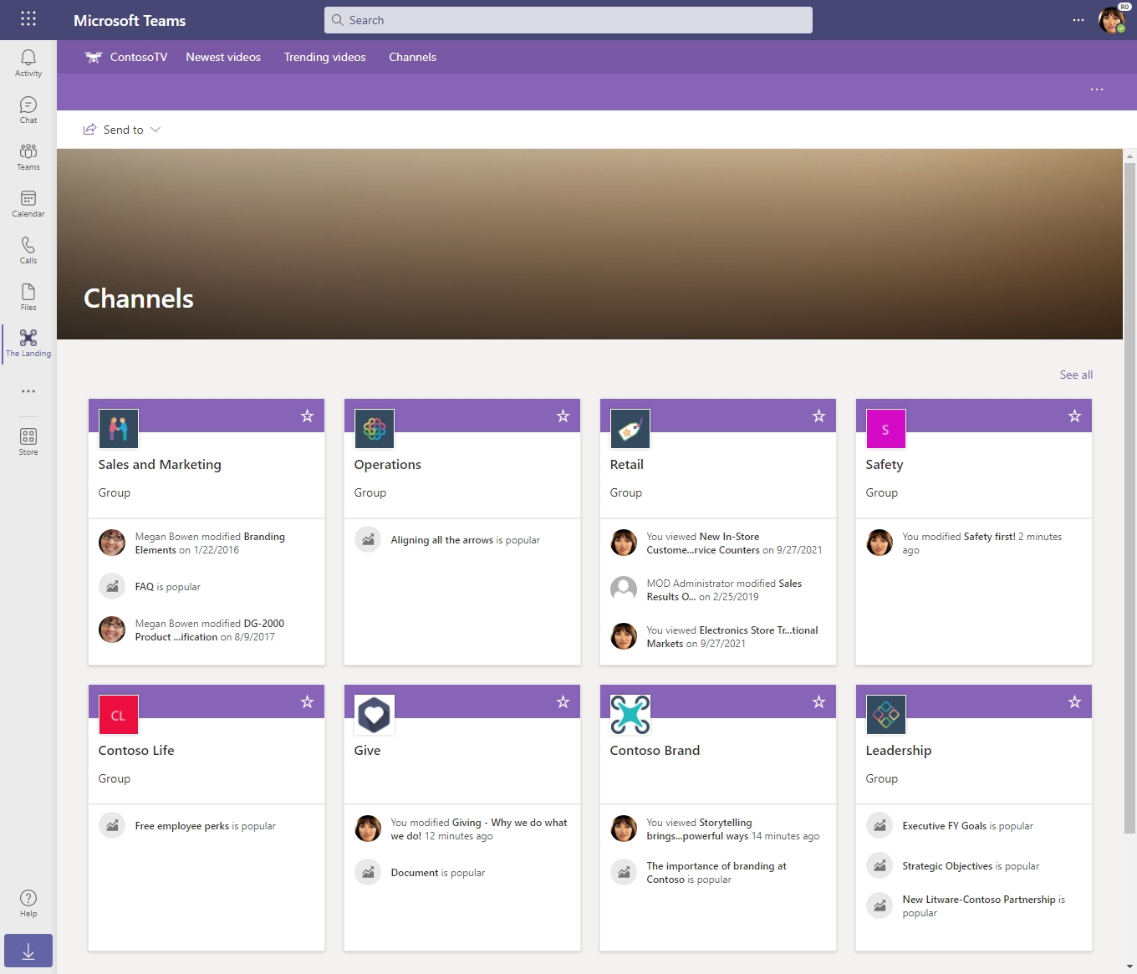
Task: Click the download desktop app button
Action: point(28,951)
